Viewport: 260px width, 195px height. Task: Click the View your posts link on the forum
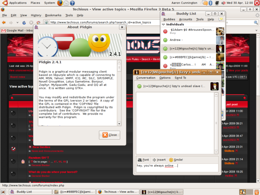point(238,70)
